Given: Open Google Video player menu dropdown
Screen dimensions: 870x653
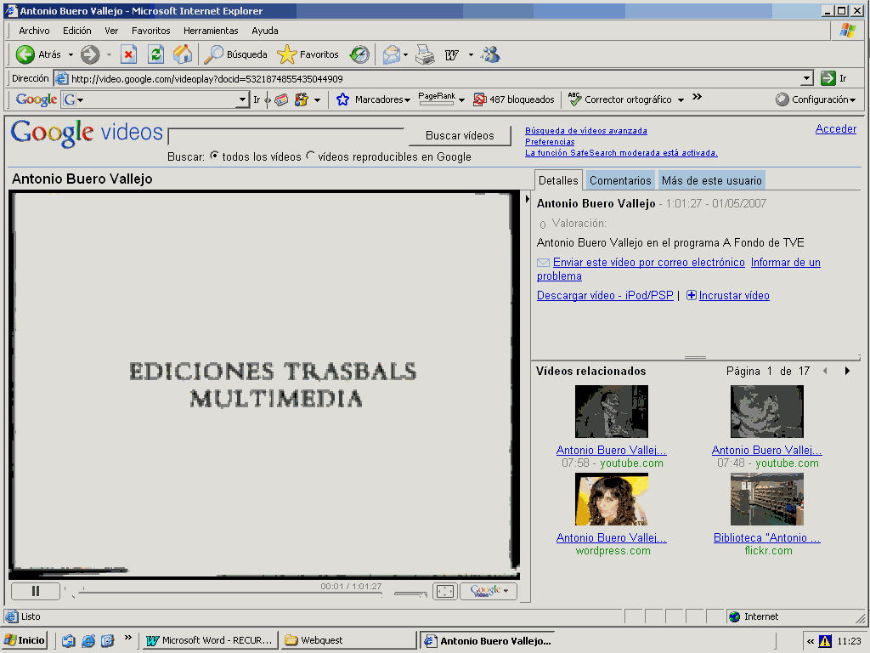Looking at the screenshot, I should pyautogui.click(x=489, y=591).
